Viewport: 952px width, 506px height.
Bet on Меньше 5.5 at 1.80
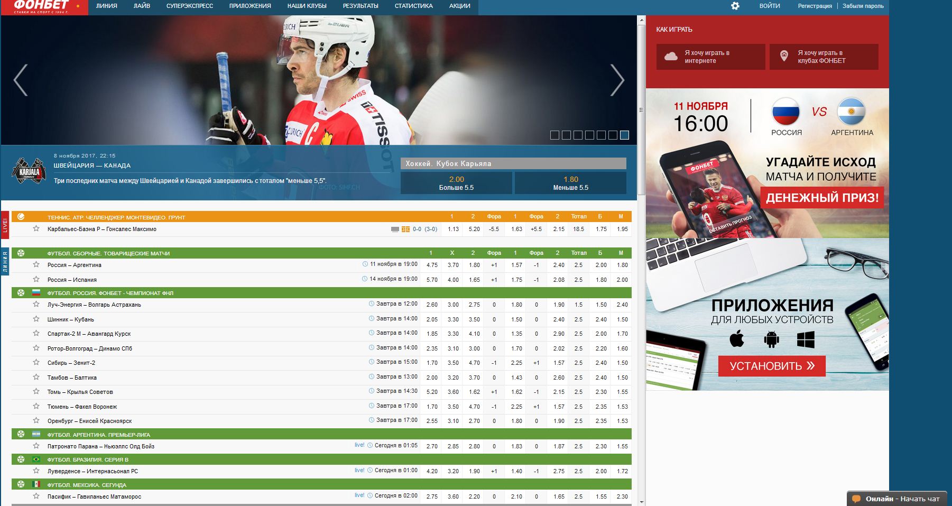[571, 183]
